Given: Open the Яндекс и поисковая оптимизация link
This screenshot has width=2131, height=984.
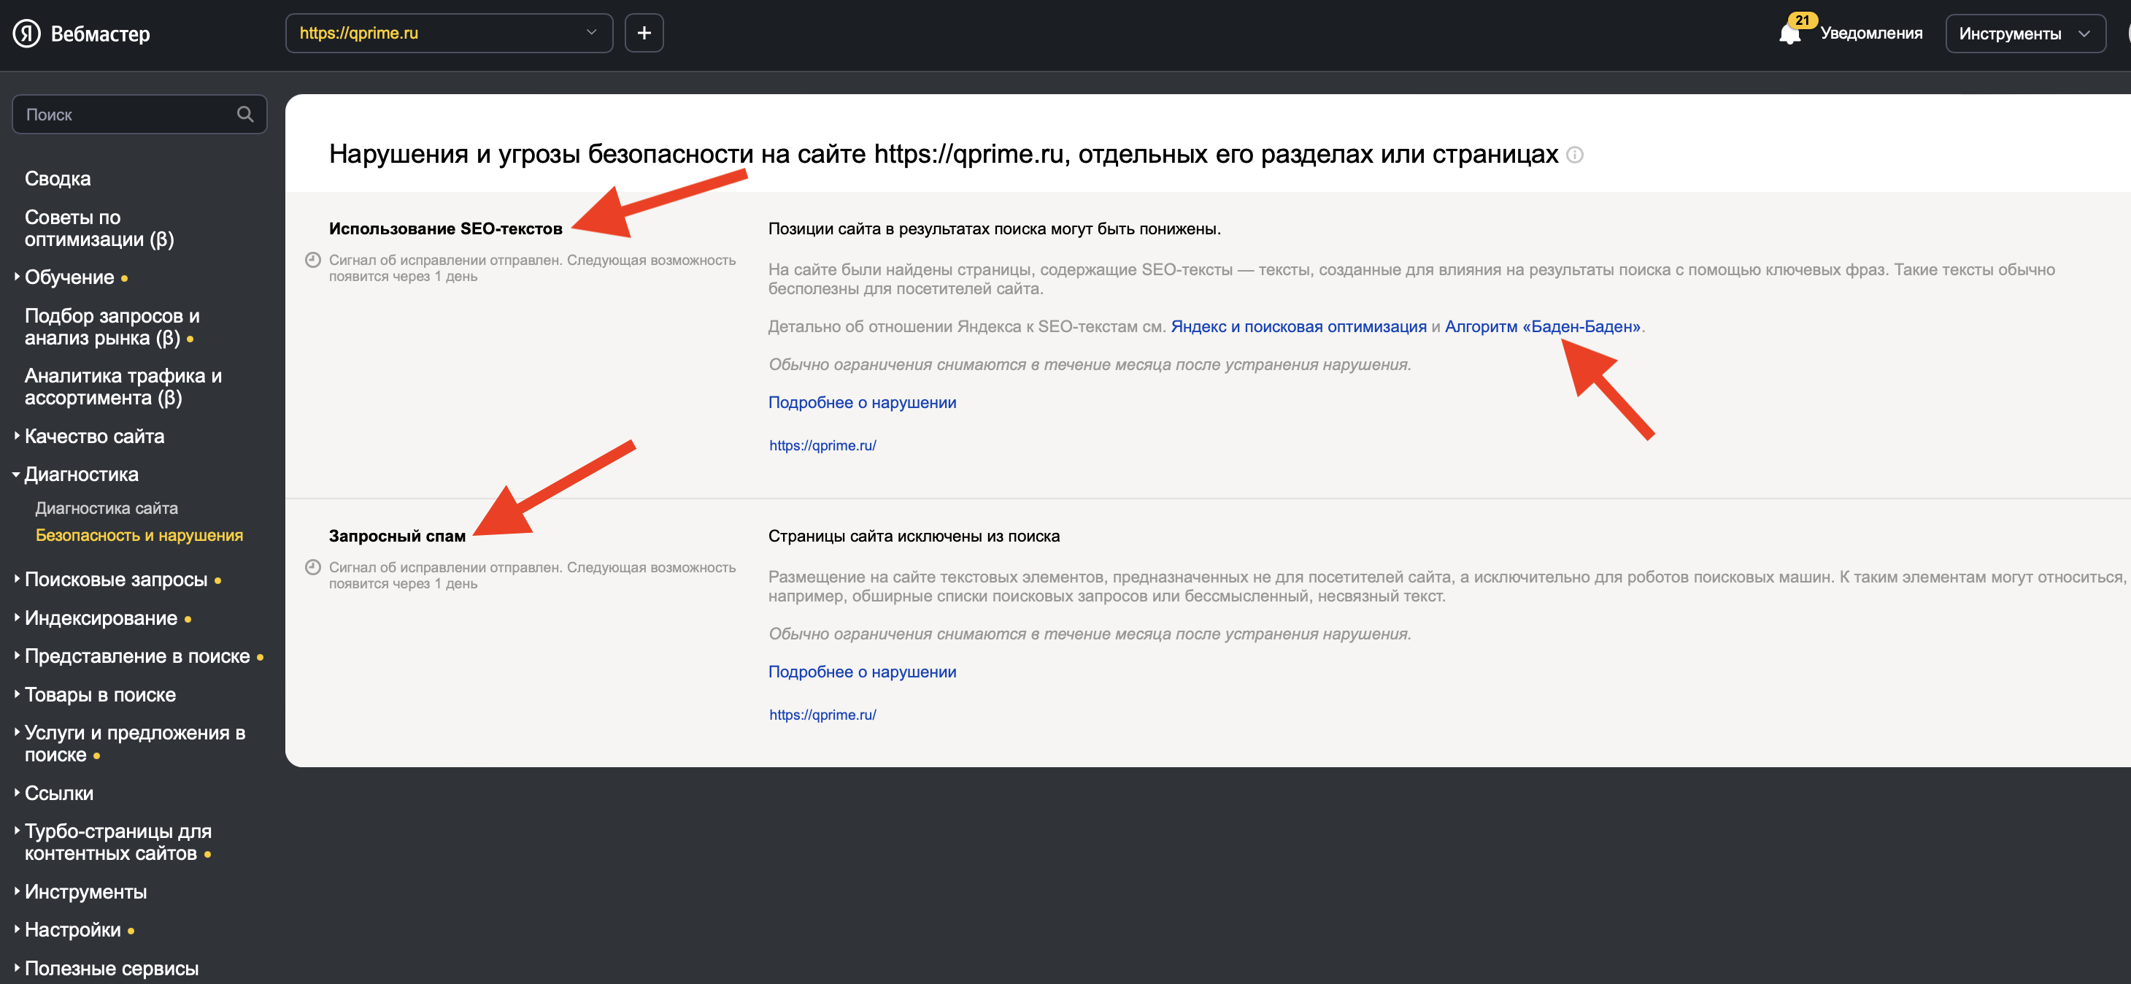Looking at the screenshot, I should click(1299, 326).
